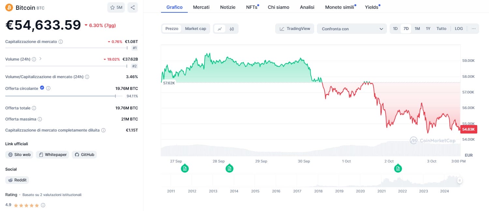The width and height of the screenshot is (489, 211).
Task: Open the Yields tab
Action: click(x=372, y=7)
